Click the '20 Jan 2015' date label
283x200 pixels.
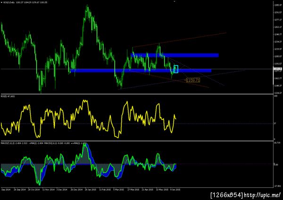pyautogui.click(x=91, y=190)
